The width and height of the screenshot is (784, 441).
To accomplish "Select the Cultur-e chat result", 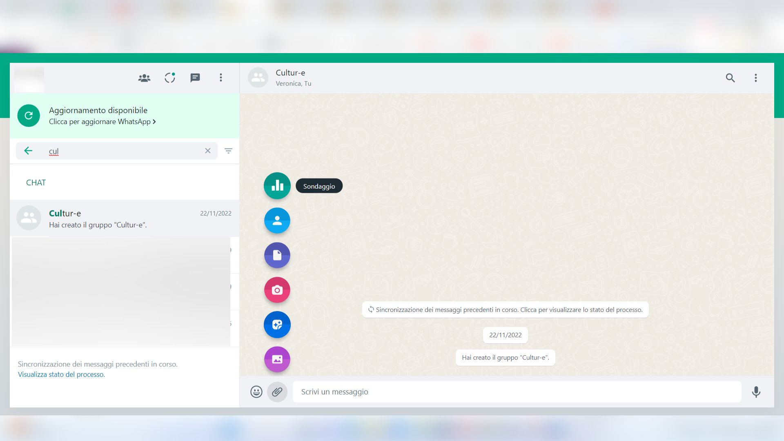I will [122, 218].
